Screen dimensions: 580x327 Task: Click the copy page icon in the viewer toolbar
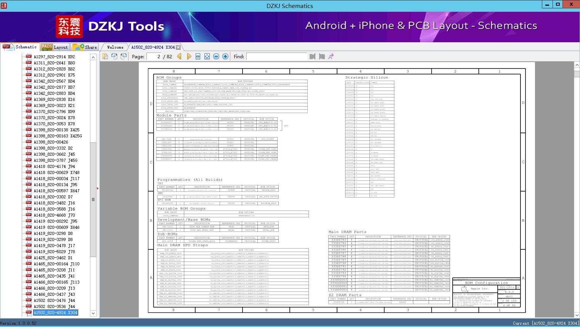(x=105, y=56)
